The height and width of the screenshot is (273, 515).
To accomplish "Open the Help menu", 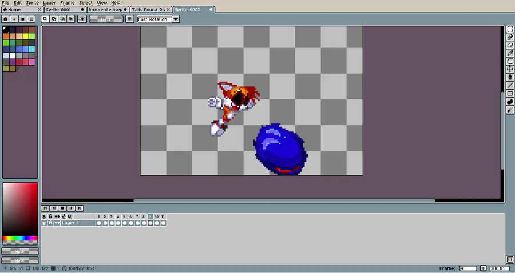I will pyautogui.click(x=116, y=3).
